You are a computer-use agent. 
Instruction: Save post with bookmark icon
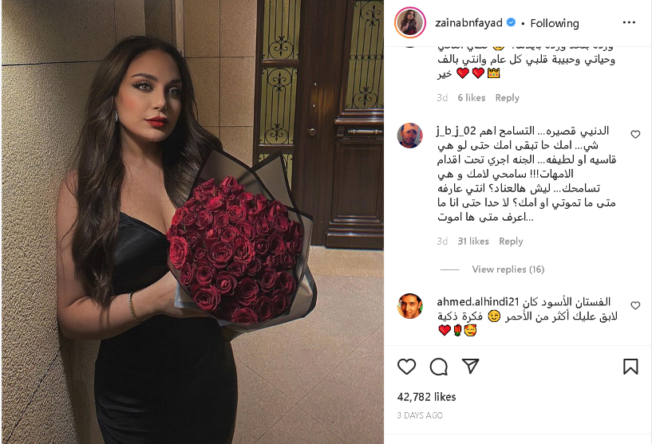click(630, 367)
